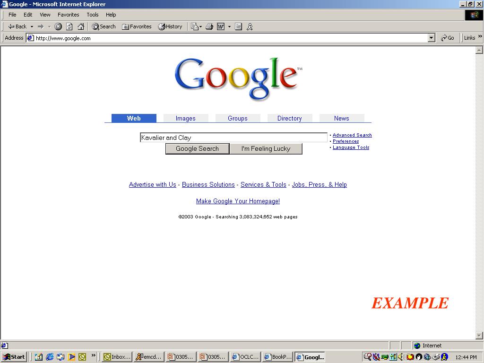This screenshot has height=363, width=484.
Task: Open the Windows Start menu
Action: tap(14, 357)
